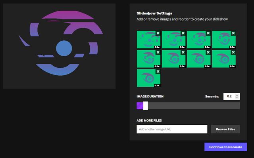Click the IMAGE DURATION label
Screen dimensions: 254x158
[150, 97]
